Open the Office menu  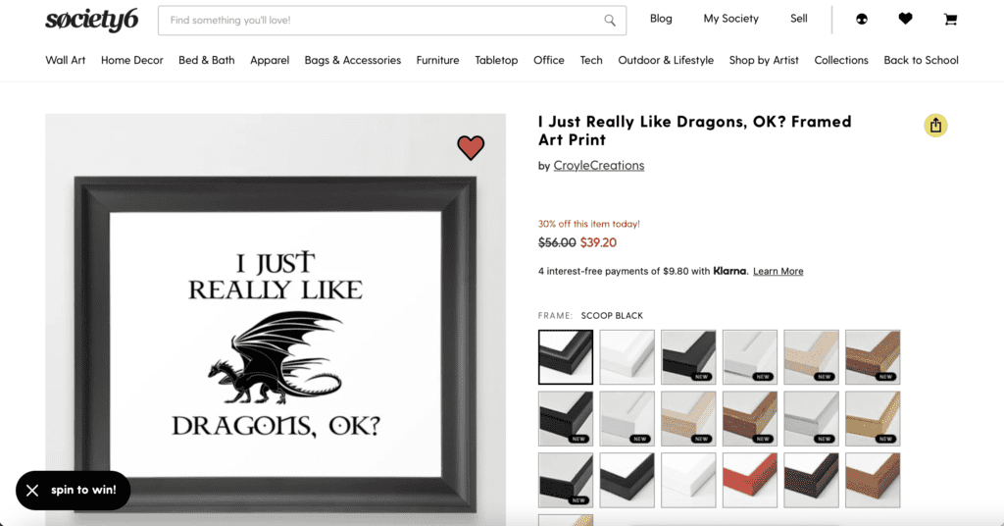pyautogui.click(x=549, y=60)
